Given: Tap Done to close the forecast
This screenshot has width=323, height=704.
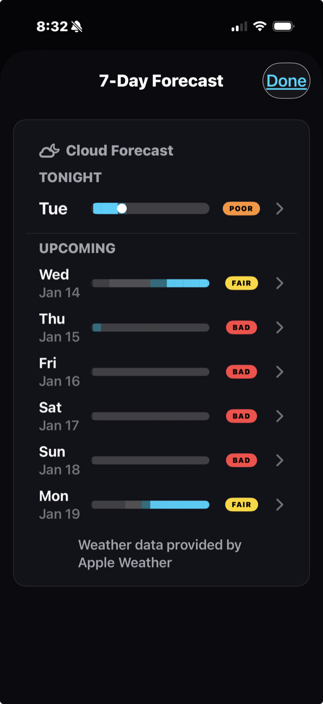Looking at the screenshot, I should [x=286, y=80].
